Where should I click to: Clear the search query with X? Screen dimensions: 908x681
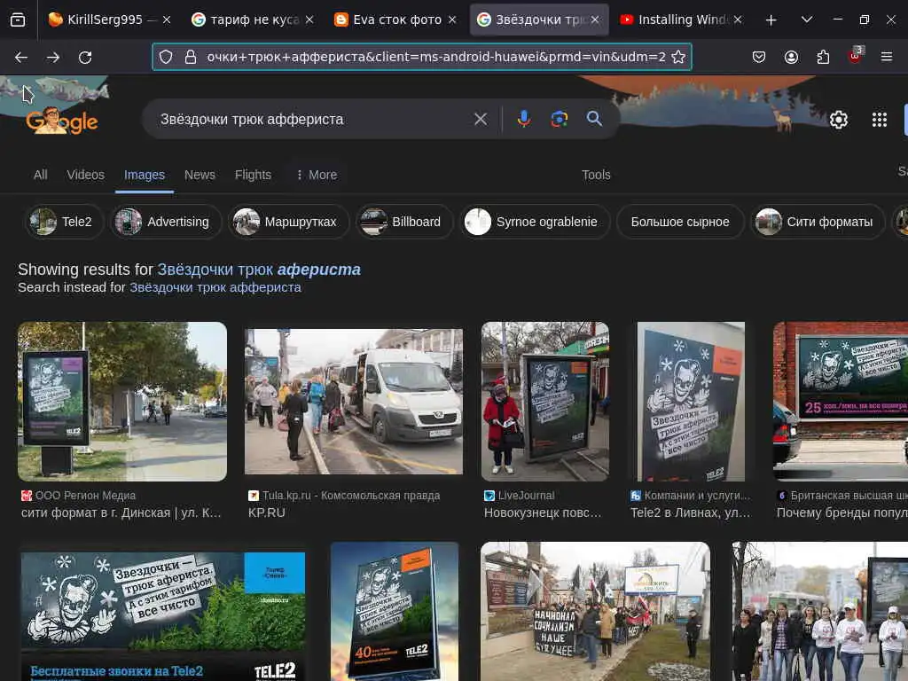tap(480, 119)
